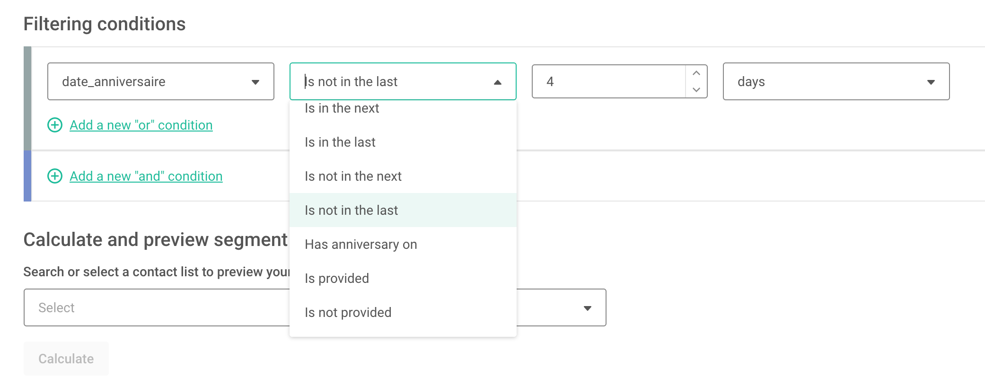Collapse the condition operator dropdown arrow
The width and height of the screenshot is (985, 386).
pos(497,82)
